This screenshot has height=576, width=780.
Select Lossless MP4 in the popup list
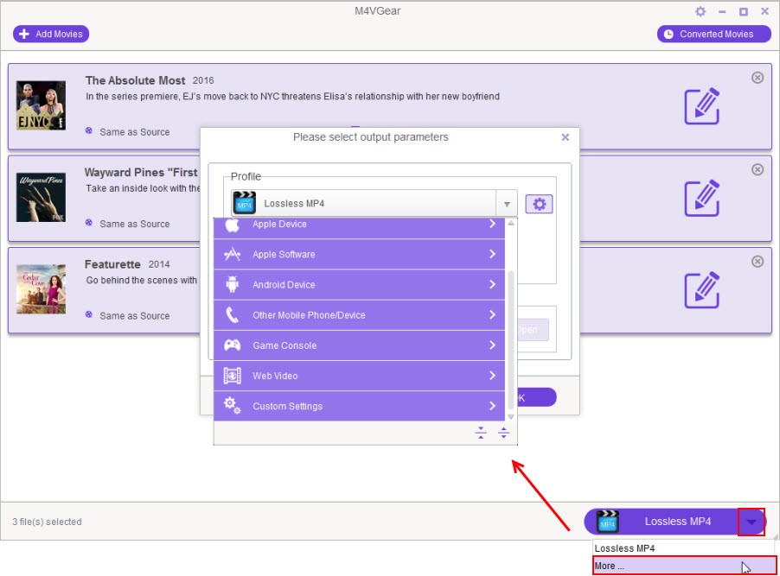(684, 548)
